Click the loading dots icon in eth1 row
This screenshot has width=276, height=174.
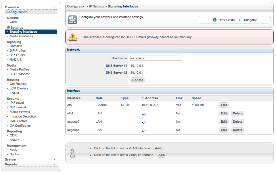click(x=144, y=114)
